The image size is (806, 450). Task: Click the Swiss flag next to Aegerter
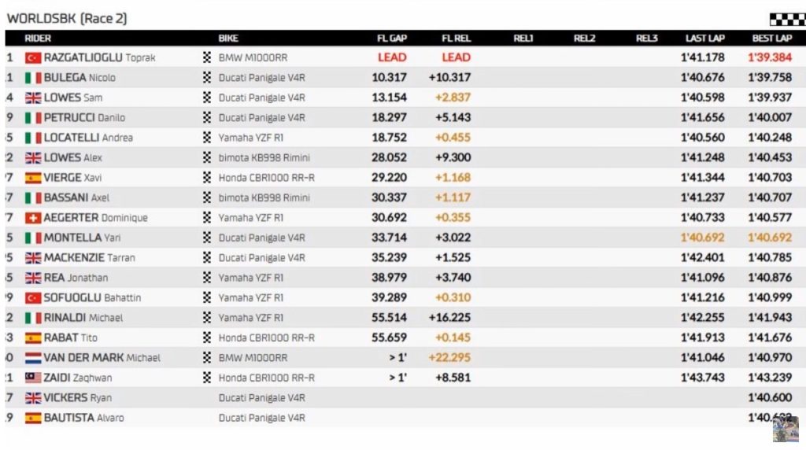click(x=33, y=218)
